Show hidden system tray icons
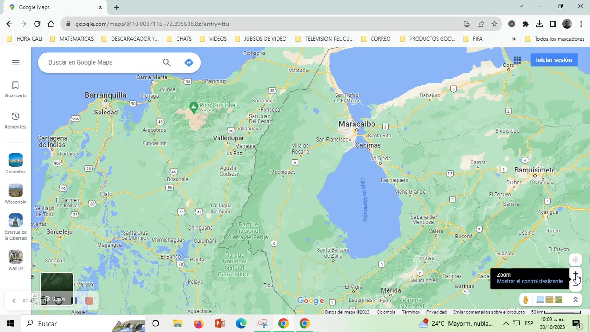 506,324
